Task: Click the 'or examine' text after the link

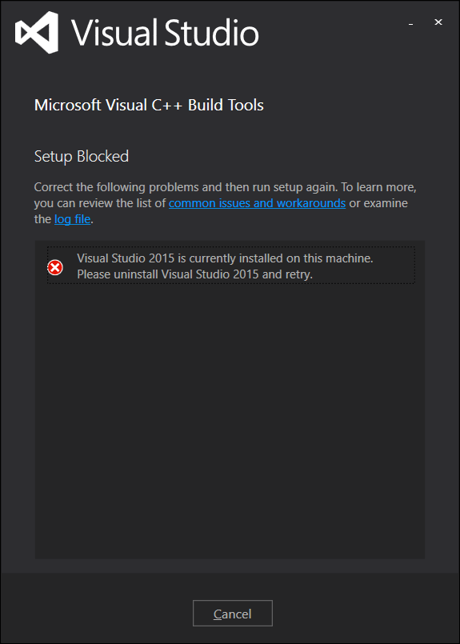Action: (x=378, y=203)
